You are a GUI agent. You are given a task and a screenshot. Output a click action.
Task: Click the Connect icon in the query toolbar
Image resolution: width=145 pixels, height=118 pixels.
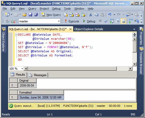(7, 21)
